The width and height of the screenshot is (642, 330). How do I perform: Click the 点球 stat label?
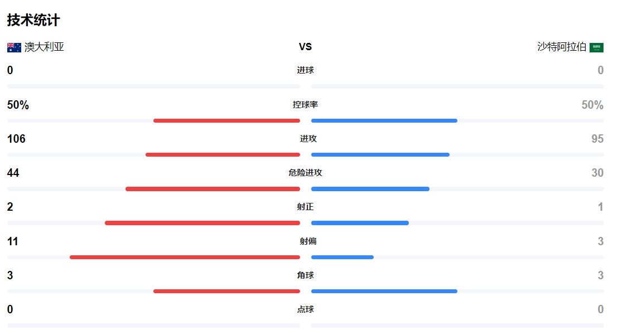pyautogui.click(x=306, y=309)
